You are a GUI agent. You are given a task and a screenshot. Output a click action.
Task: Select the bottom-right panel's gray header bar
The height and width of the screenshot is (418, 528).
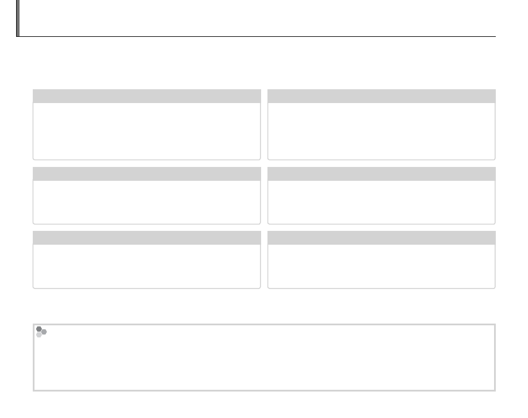tap(381, 238)
